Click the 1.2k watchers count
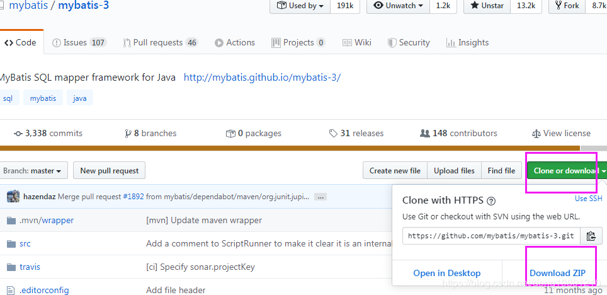The width and height of the screenshot is (607, 295). (x=443, y=6)
